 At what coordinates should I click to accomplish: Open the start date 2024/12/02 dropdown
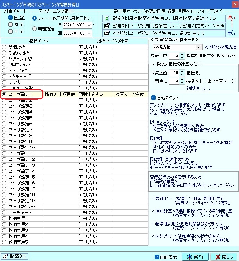pos(89,25)
